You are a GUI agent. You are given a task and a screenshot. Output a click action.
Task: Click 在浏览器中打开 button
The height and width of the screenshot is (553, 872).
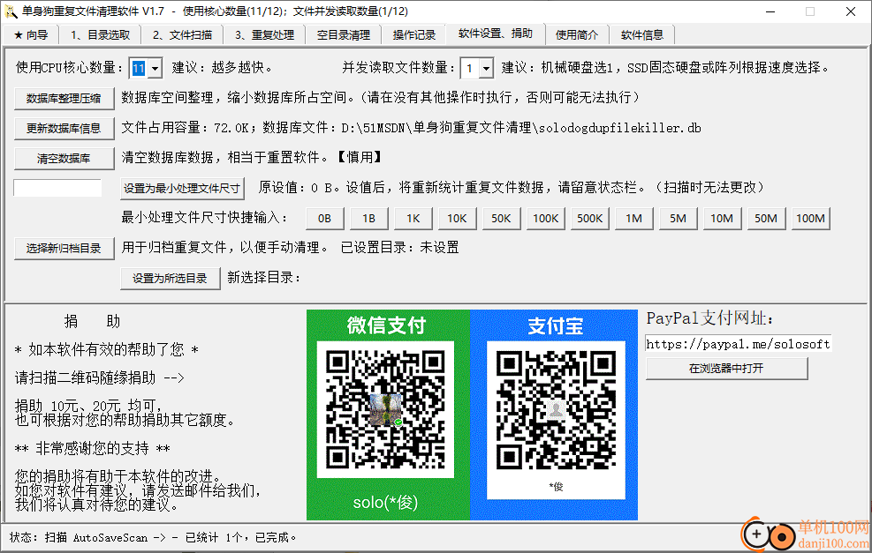click(726, 368)
